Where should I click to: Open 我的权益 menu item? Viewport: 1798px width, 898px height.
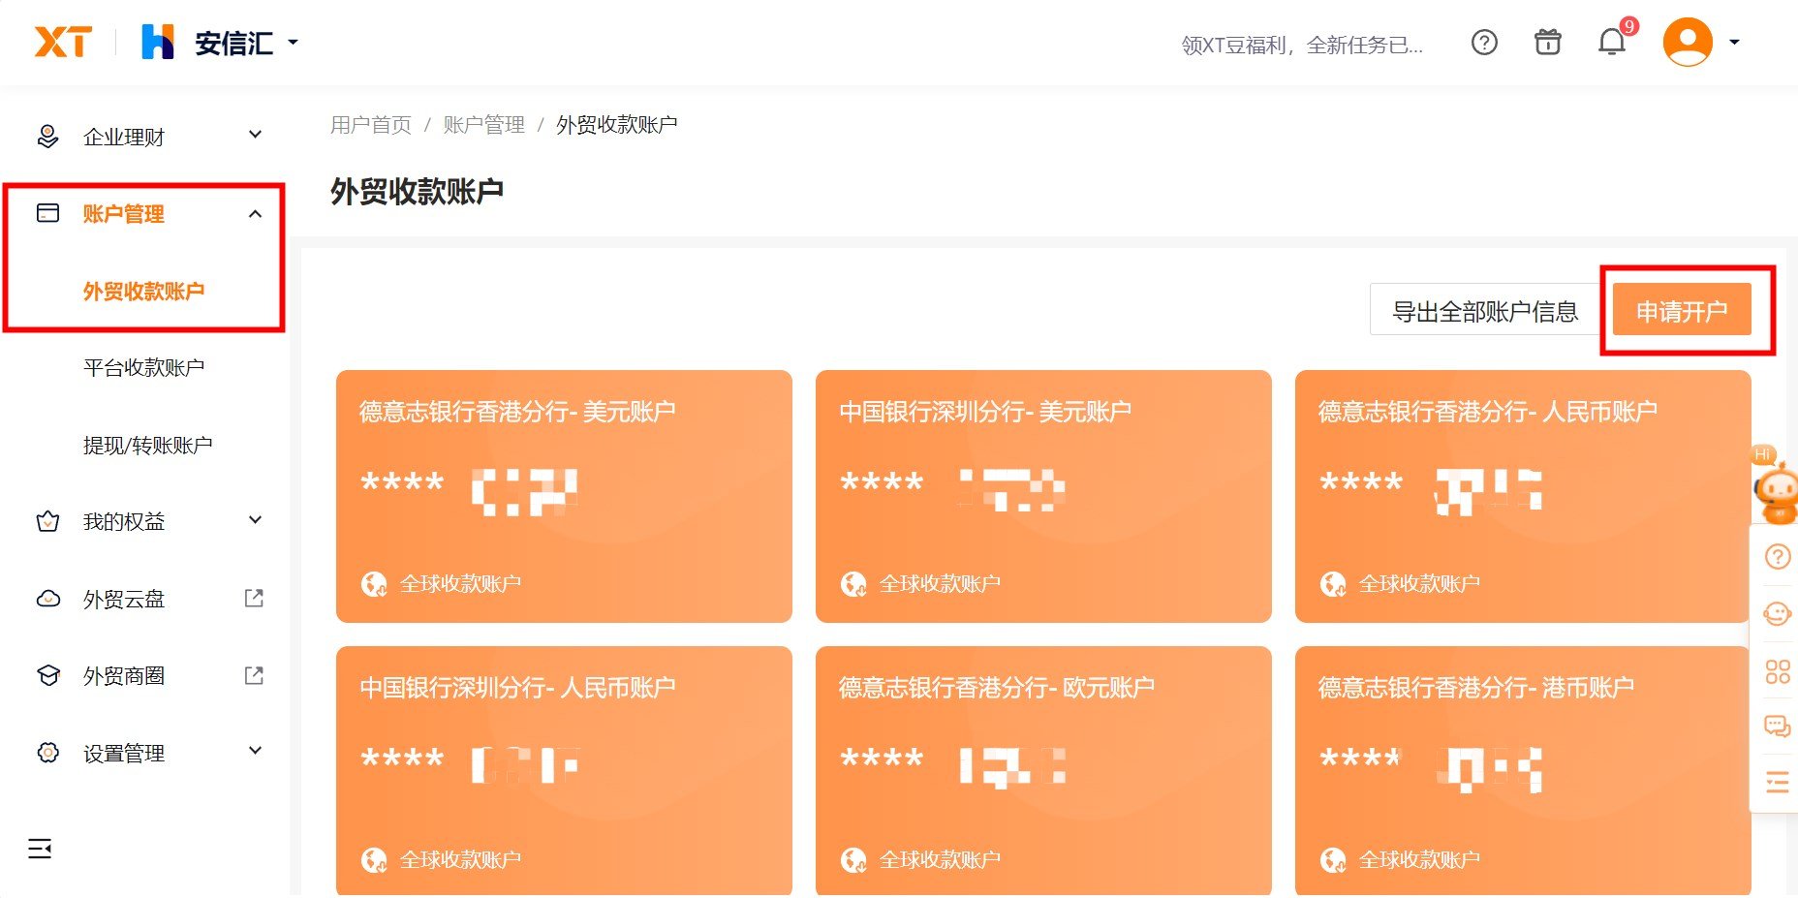(124, 521)
